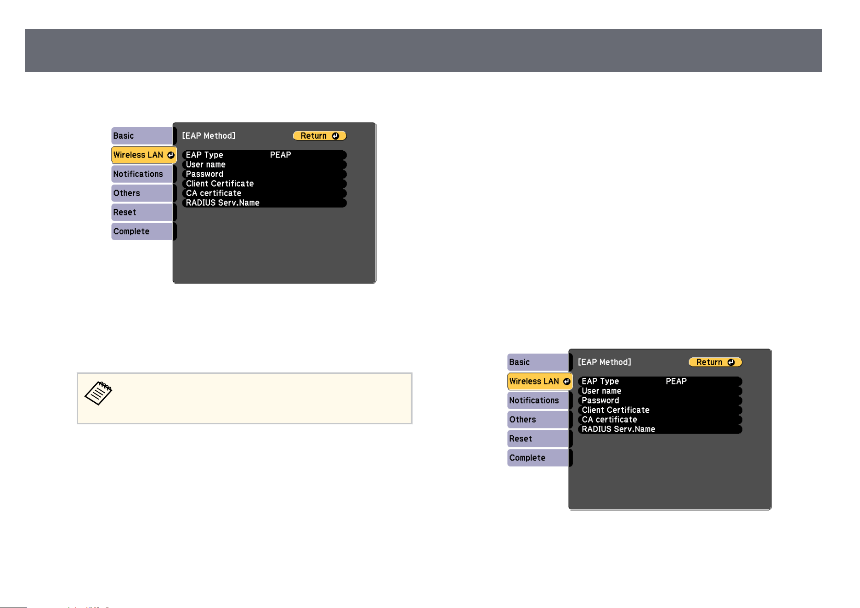This screenshot has width=860, height=608.
Task: Select Password row in upper-left panel
Action: coord(264,174)
